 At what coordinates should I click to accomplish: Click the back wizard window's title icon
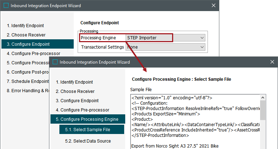point(6,6)
